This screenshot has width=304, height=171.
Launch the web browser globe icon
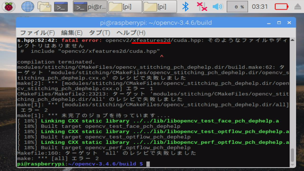27,6
